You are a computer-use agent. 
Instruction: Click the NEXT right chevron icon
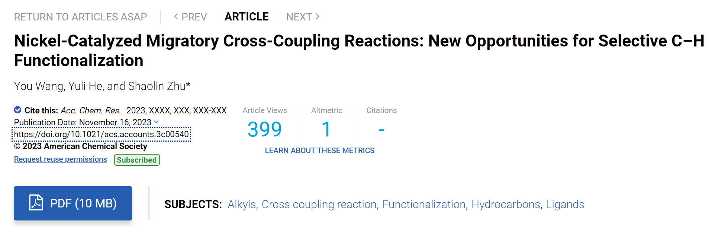pos(318,16)
